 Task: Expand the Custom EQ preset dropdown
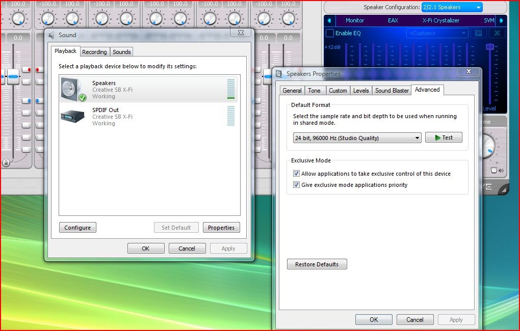[x=437, y=33]
